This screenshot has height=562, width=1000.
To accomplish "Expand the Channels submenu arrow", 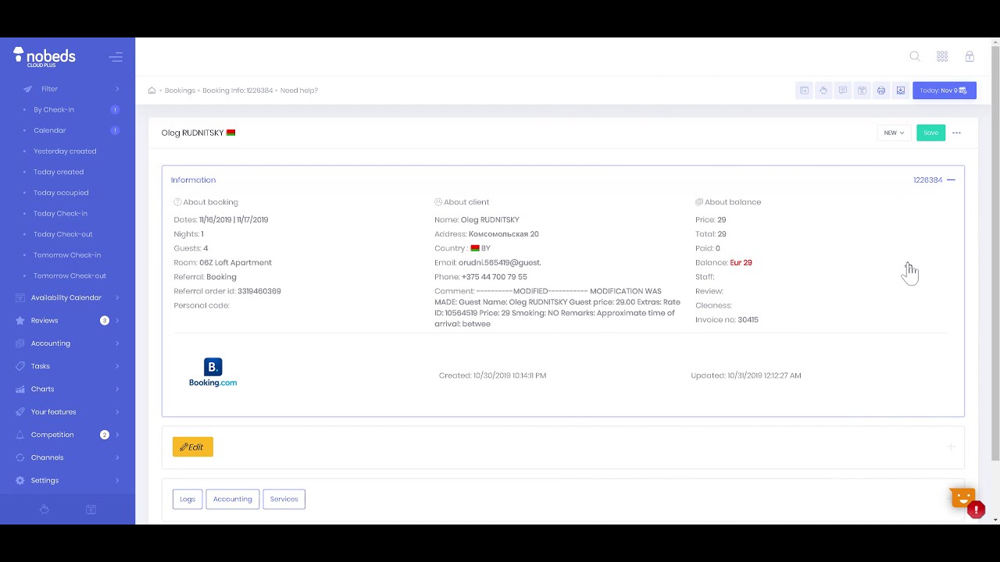I will pos(117,457).
